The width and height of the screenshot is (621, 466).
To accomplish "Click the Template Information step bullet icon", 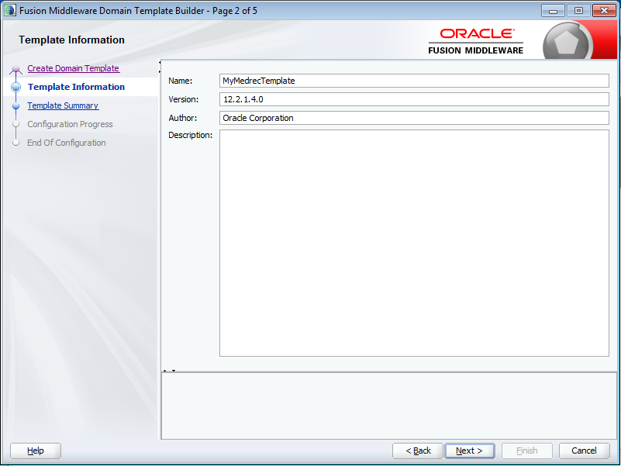I will tap(16, 87).
